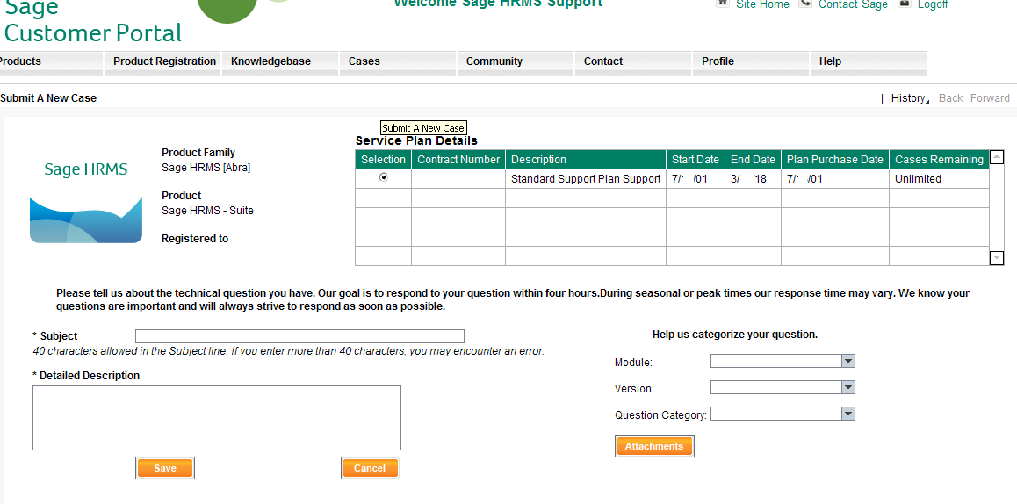This screenshot has width=1017, height=504.
Task: Click the Service Plan scroll down arrow
Action: pyautogui.click(x=996, y=258)
